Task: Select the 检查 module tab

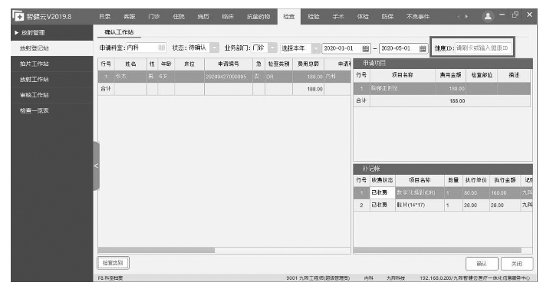Action: [x=289, y=17]
